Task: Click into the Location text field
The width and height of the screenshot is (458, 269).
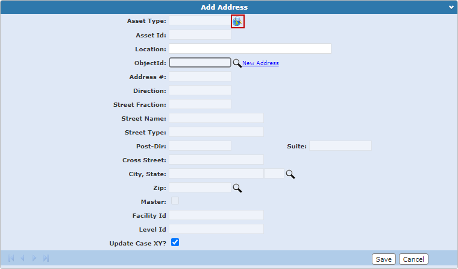Action: [249, 49]
